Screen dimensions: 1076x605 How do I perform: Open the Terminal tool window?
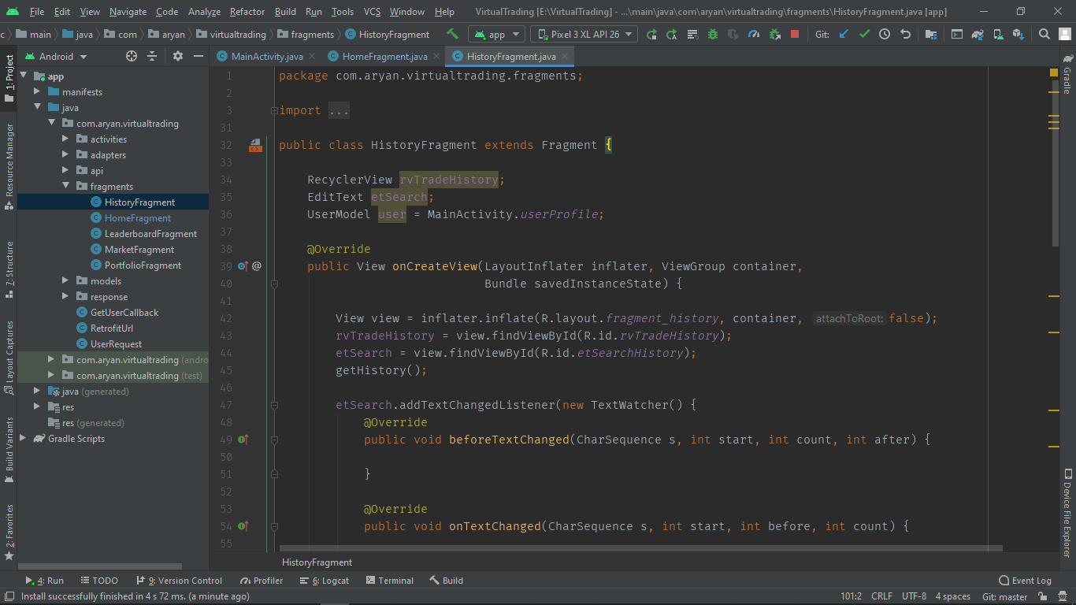[x=390, y=581]
